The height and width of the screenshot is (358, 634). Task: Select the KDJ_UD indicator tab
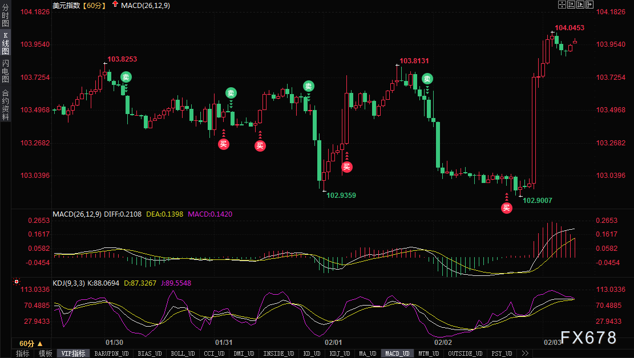coord(340,353)
